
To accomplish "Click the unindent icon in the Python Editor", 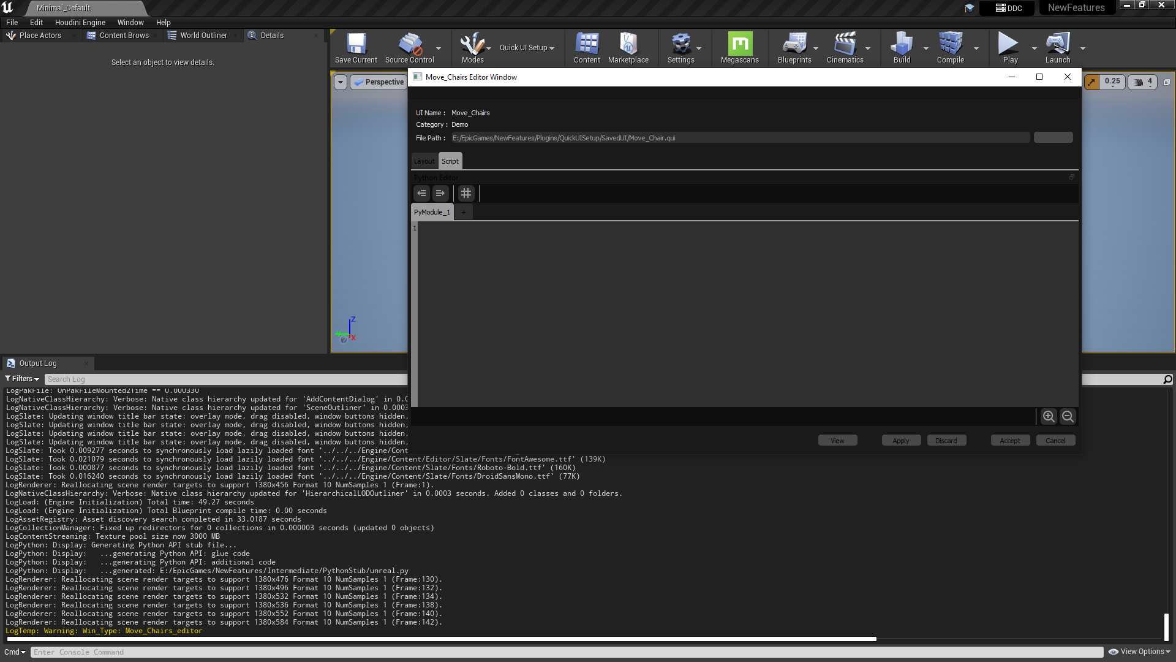I will point(421,193).
